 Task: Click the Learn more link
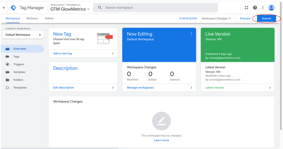(x=161, y=140)
